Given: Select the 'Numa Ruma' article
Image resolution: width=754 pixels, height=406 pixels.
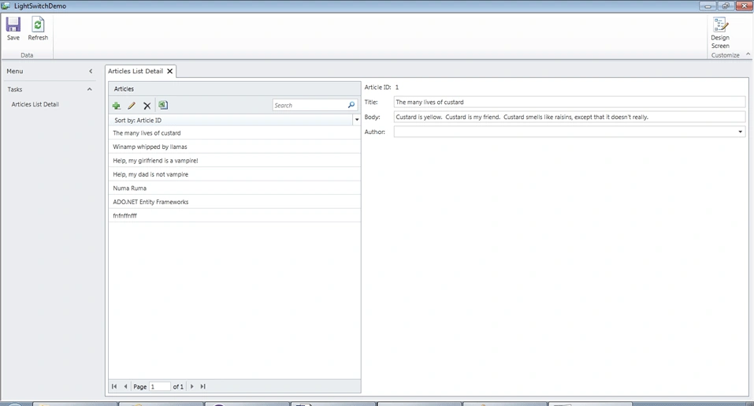Looking at the screenshot, I should tap(235, 188).
